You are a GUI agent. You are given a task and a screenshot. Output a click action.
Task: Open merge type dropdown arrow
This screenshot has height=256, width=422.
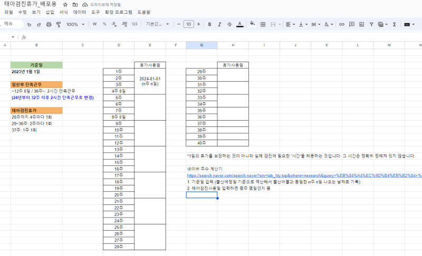(280, 24)
